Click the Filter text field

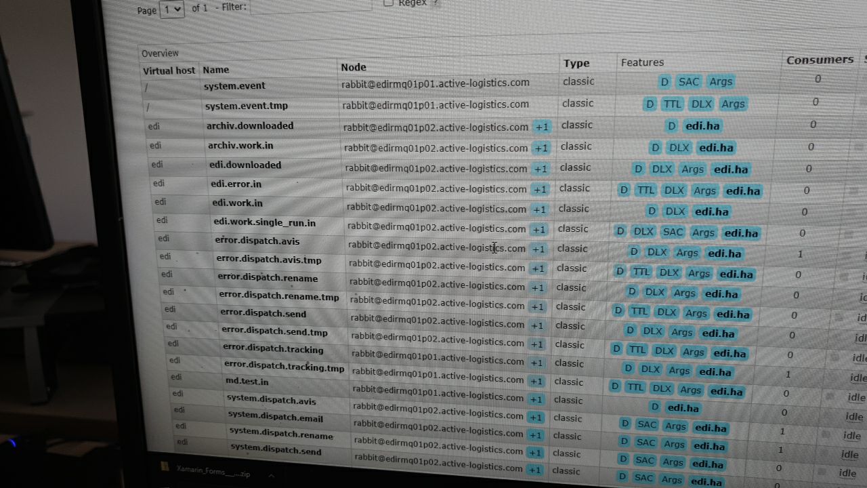311,5
